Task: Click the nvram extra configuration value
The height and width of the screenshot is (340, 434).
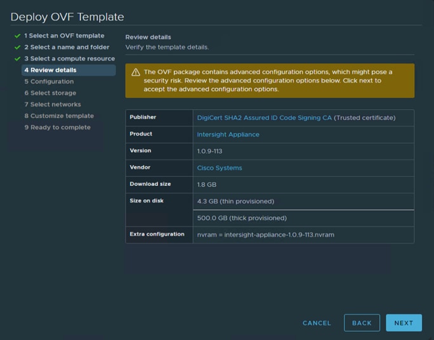Action: (266, 235)
